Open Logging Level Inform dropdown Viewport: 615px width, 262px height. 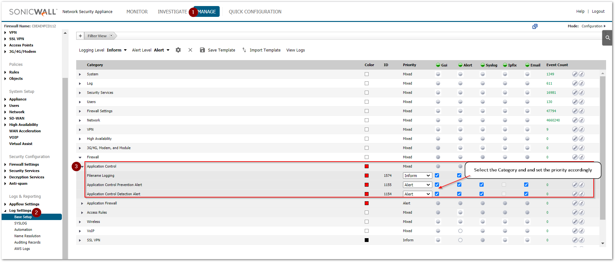pos(117,50)
